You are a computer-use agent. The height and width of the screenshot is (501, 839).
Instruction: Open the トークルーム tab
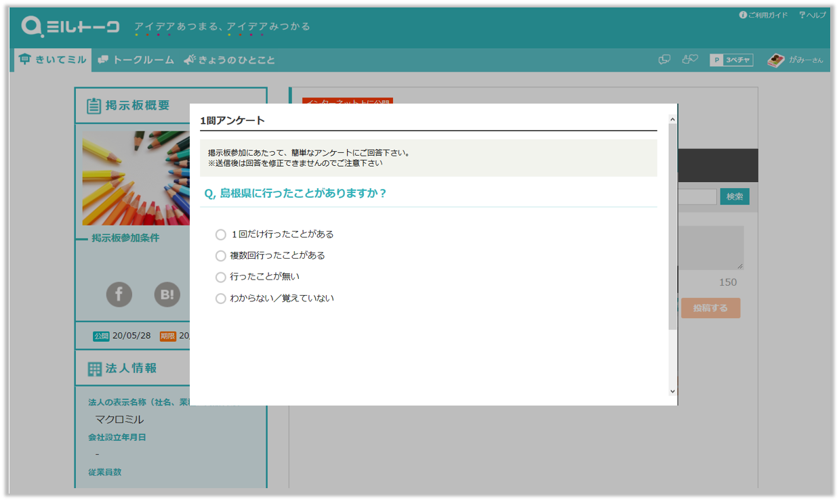click(x=136, y=60)
